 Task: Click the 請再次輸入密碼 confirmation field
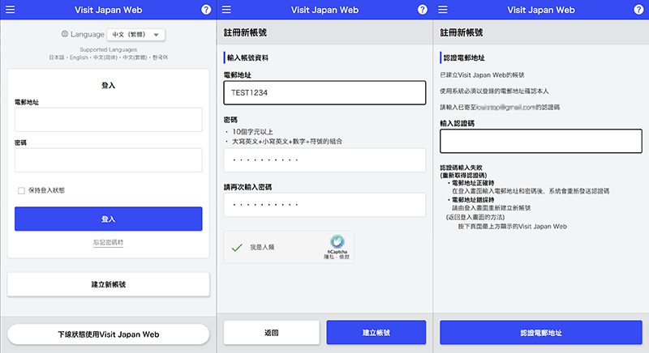click(325, 205)
